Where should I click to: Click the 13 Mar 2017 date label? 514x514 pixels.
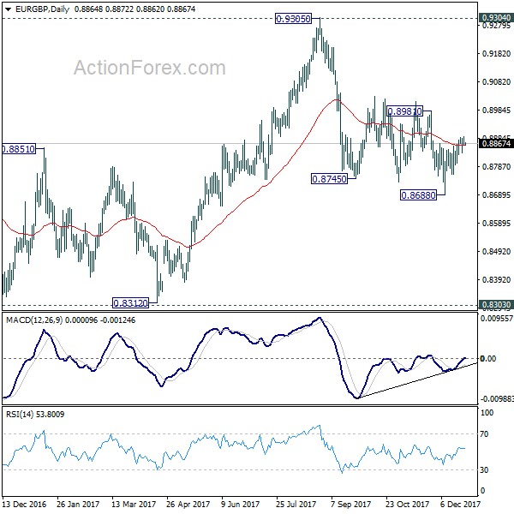click(134, 504)
